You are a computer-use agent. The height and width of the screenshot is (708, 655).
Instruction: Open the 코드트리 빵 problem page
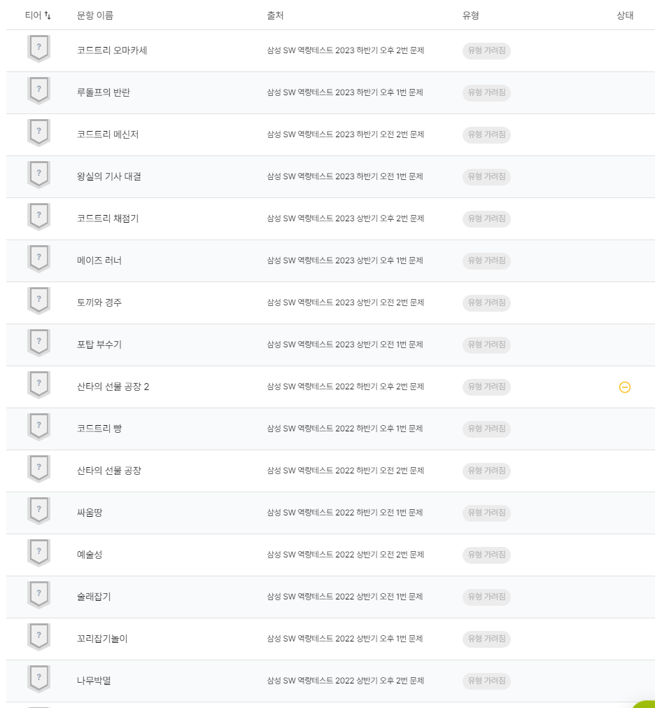99,429
